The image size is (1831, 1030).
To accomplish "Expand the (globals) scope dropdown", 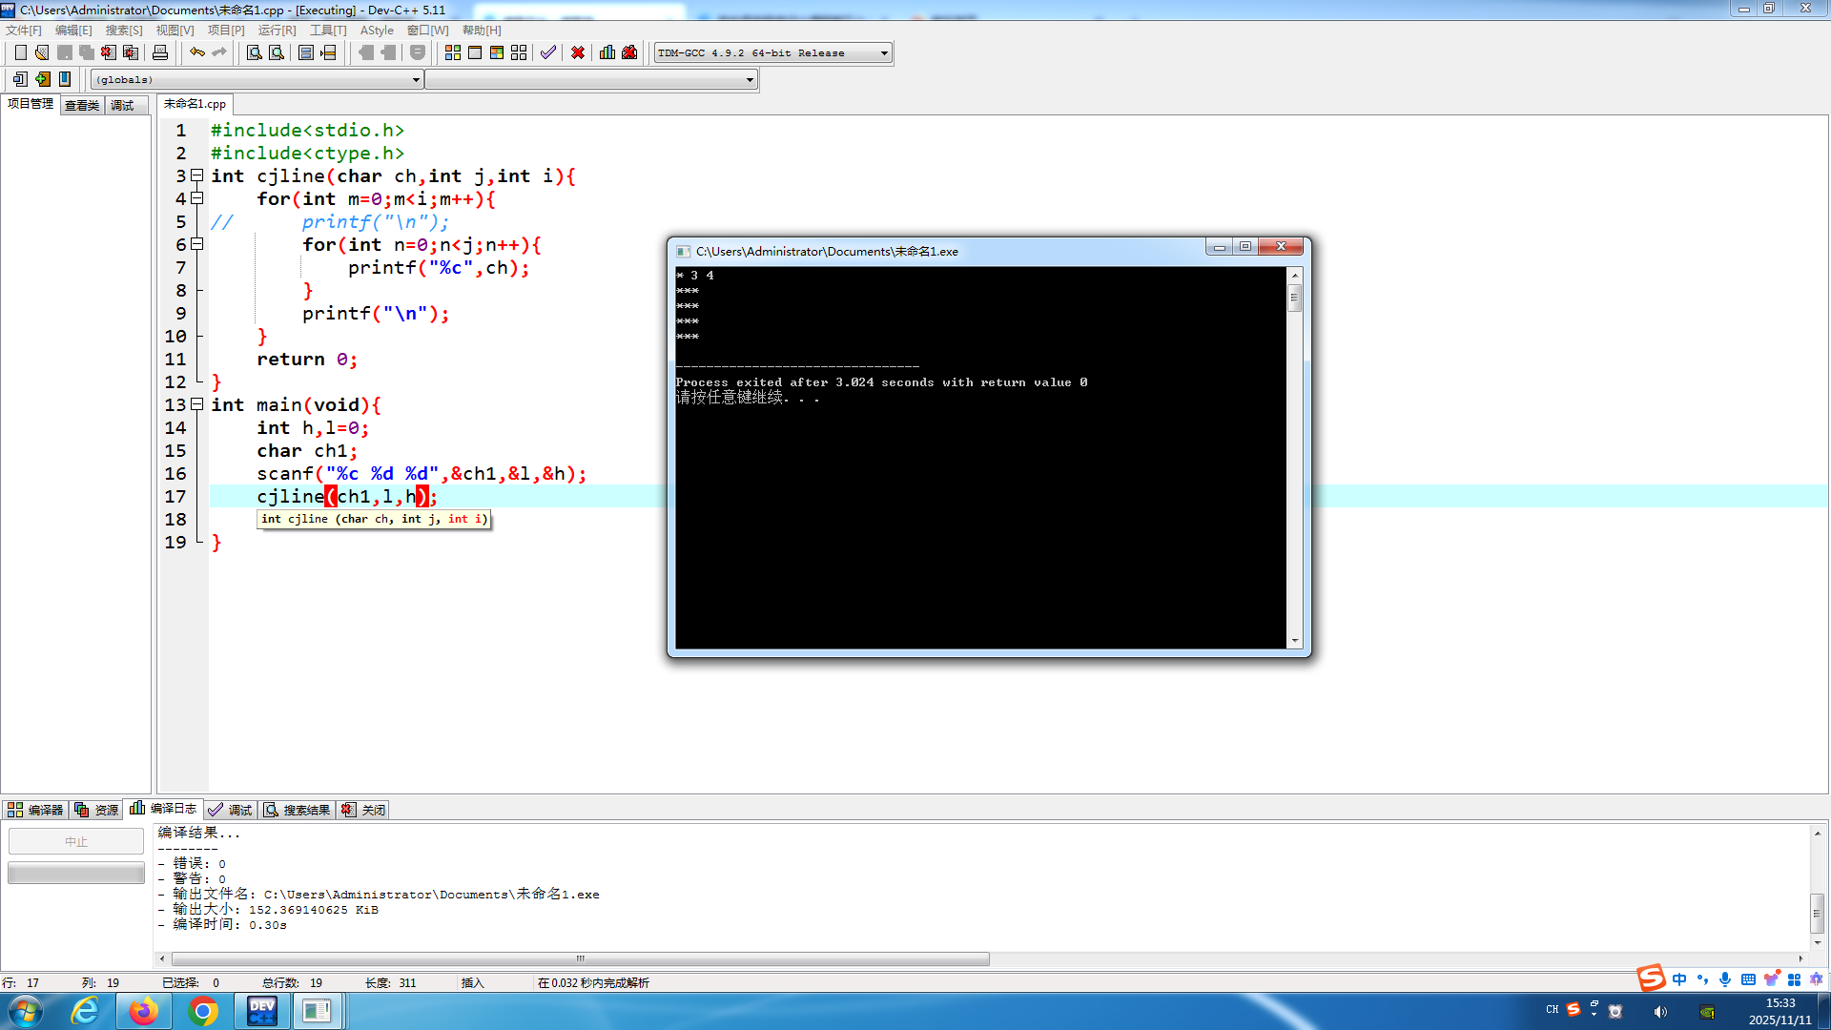I will [416, 80].
